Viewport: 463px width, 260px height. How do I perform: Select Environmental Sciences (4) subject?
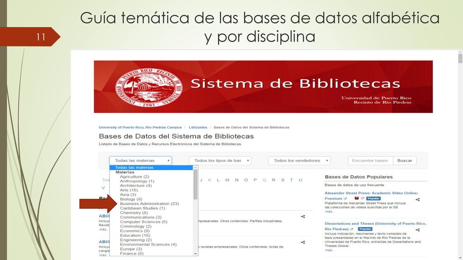[x=148, y=244]
